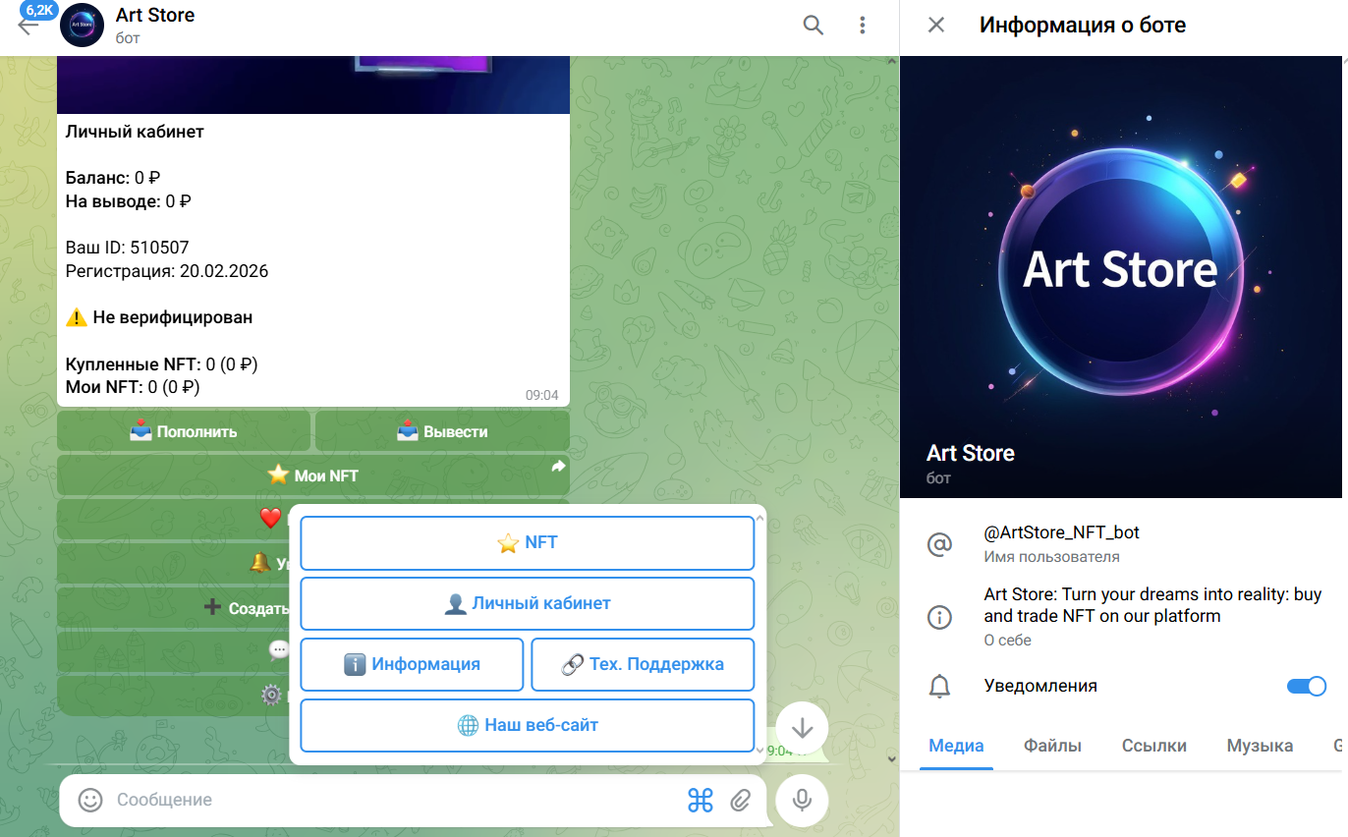Attach a file with the paperclip icon

pyautogui.click(x=742, y=801)
